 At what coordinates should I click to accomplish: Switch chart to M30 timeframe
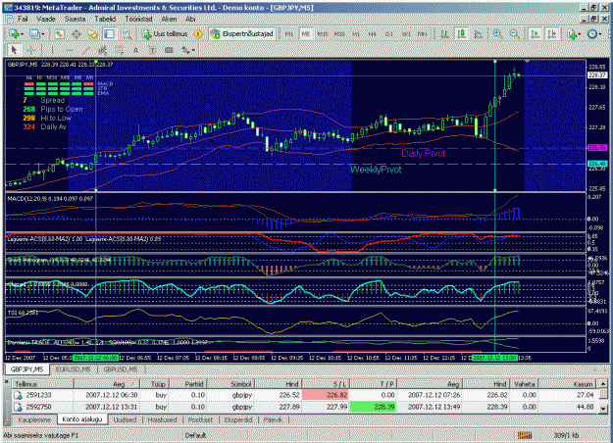(339, 34)
